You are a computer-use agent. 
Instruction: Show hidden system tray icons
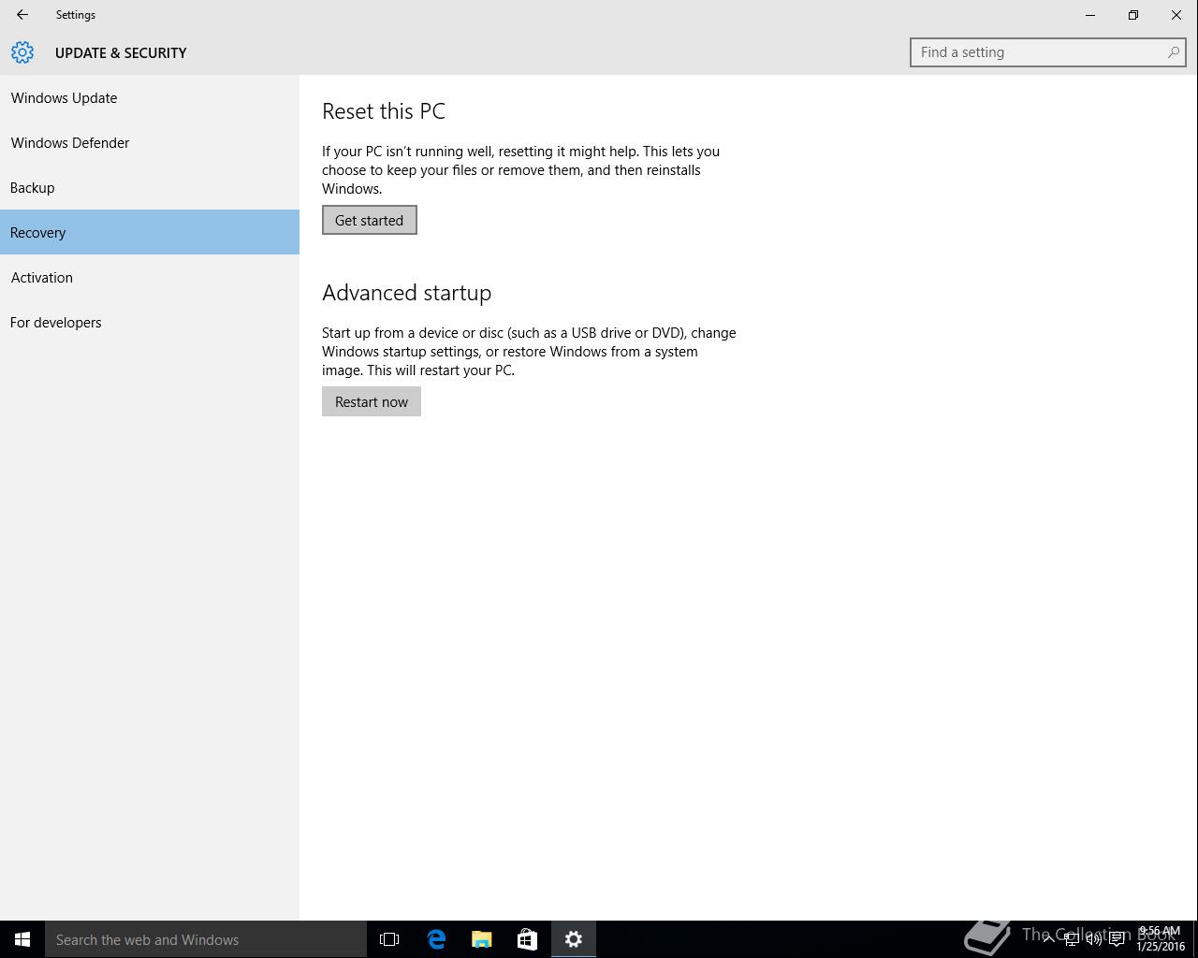[x=1048, y=939]
